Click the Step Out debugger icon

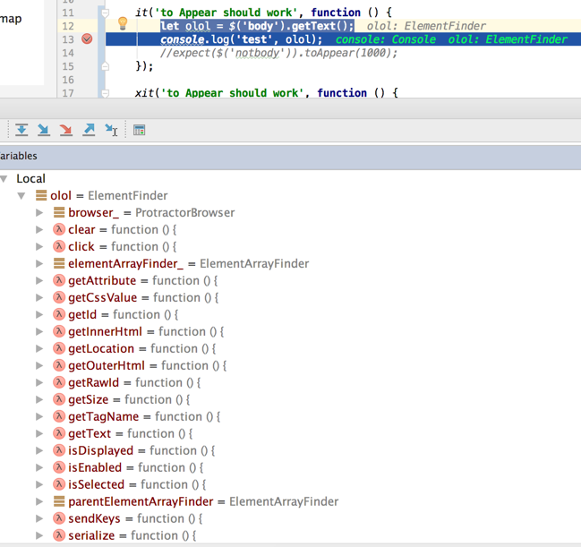coord(89,130)
